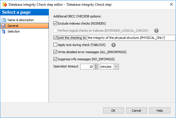Open help for EXTENDED_LOGICAL_CHECKS option

pos(156,31)
